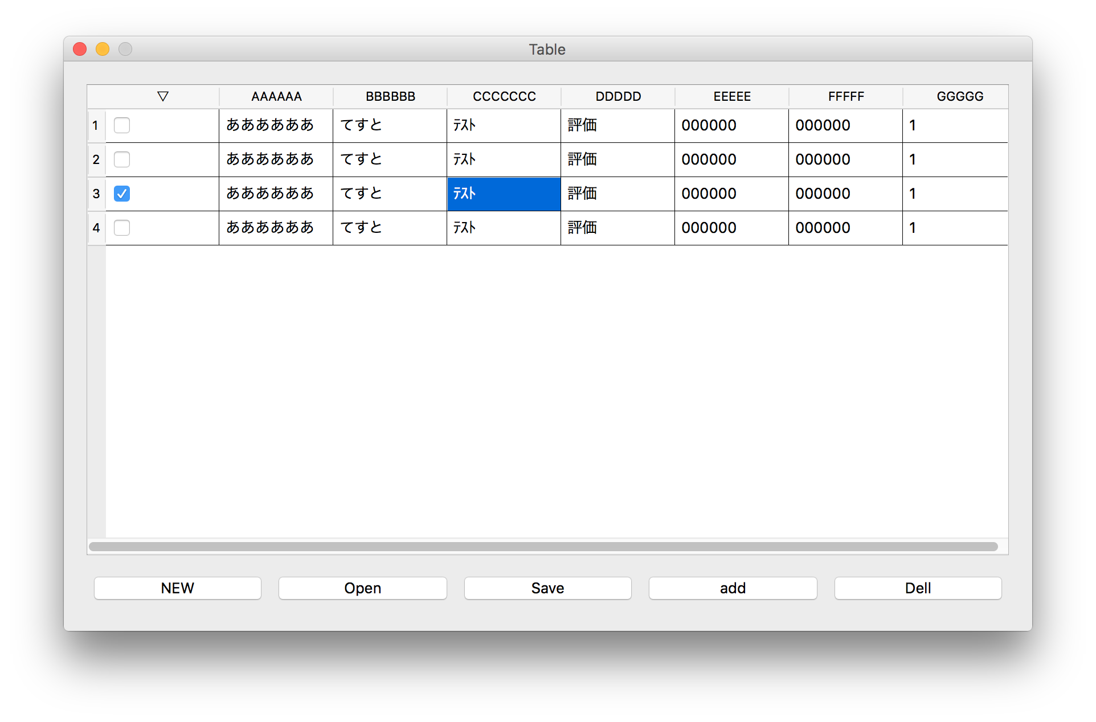Select row header number 2

(96, 159)
